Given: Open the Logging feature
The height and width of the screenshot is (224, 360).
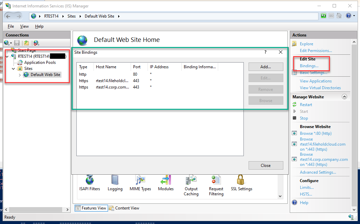Looking at the screenshot, I should [x=115, y=182].
